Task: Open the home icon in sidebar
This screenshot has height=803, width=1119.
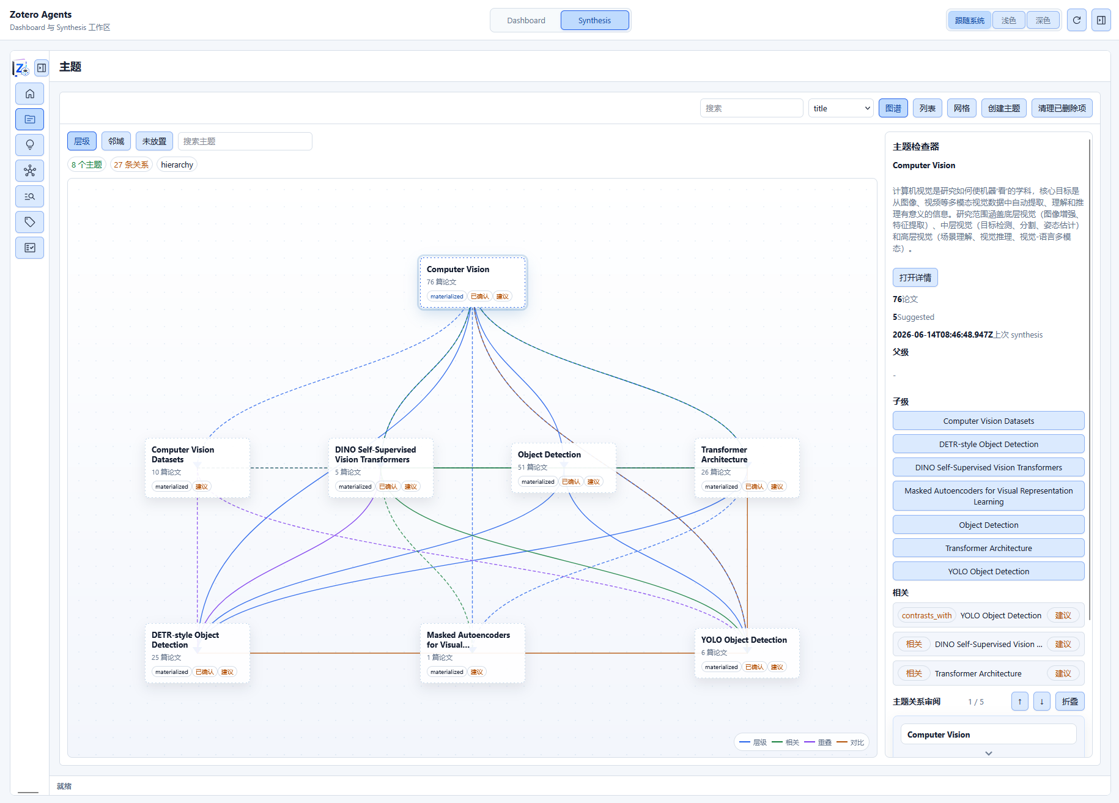Action: coord(29,94)
